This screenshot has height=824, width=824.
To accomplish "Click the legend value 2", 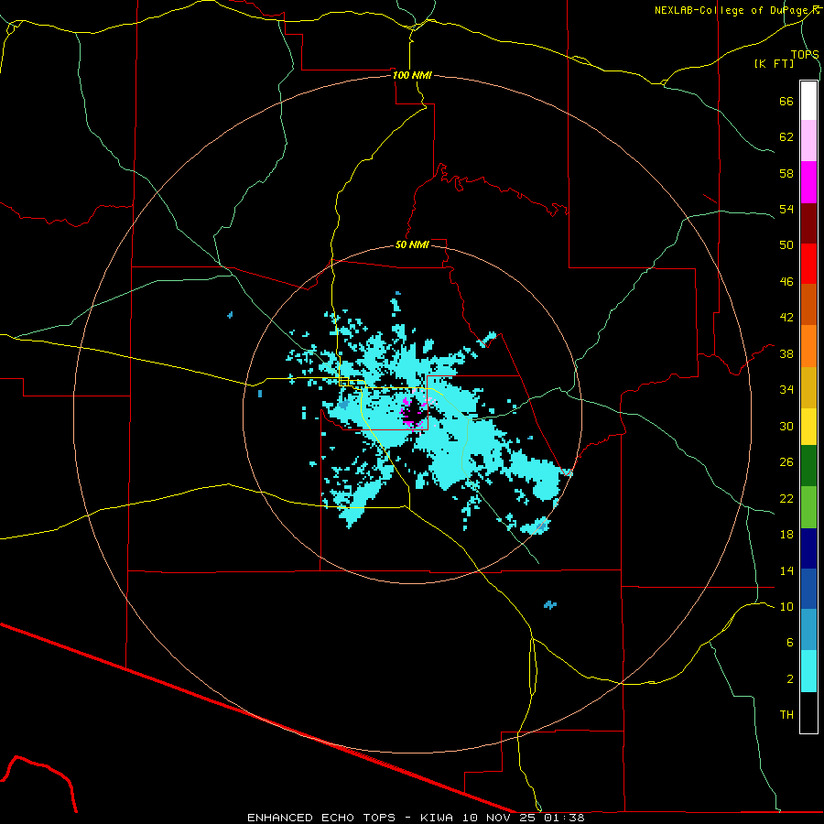I will click(789, 679).
